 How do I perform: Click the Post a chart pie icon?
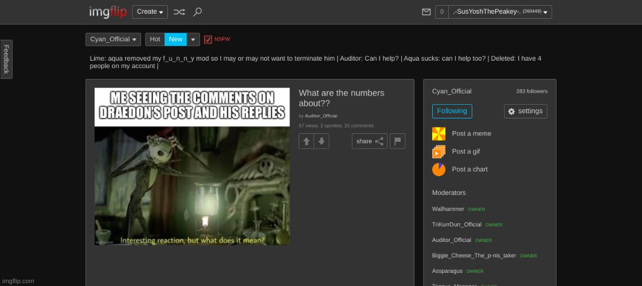[x=439, y=169]
